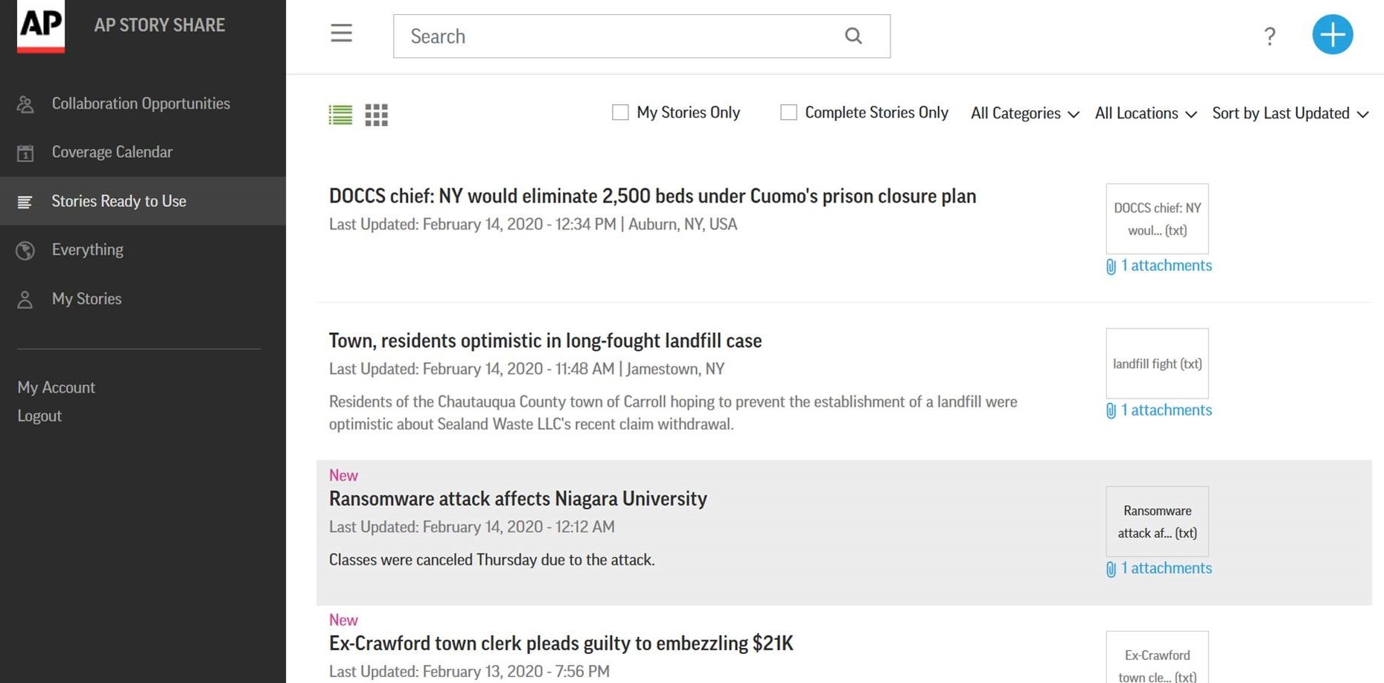Click the Logout link
Screen dimensions: 1384x683
39,416
